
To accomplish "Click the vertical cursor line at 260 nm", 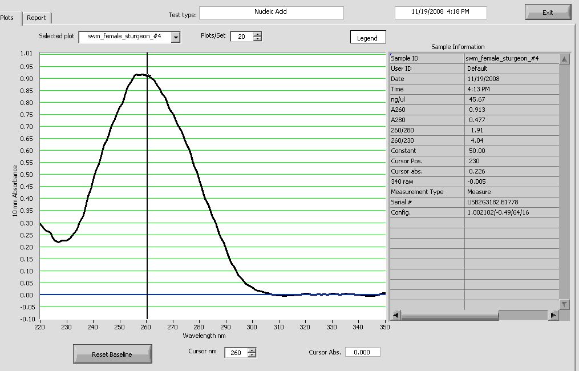I will pyautogui.click(x=147, y=185).
